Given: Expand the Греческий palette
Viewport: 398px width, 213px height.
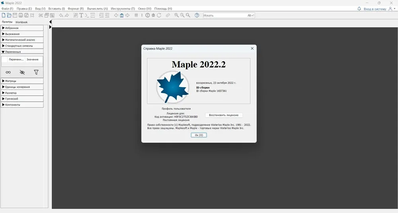Looking at the screenshot, I should coord(22,99).
